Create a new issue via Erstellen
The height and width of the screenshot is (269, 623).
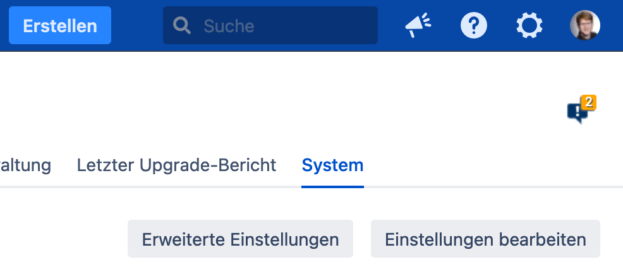click(60, 25)
